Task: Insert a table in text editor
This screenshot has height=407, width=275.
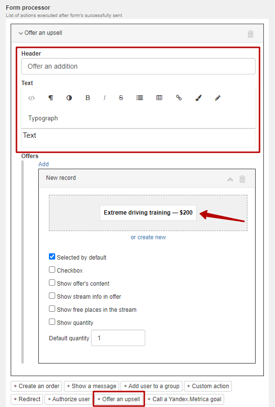Action: (x=159, y=98)
